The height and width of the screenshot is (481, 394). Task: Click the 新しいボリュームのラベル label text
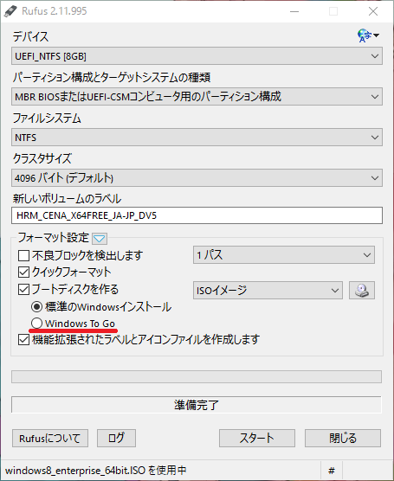[x=67, y=199]
